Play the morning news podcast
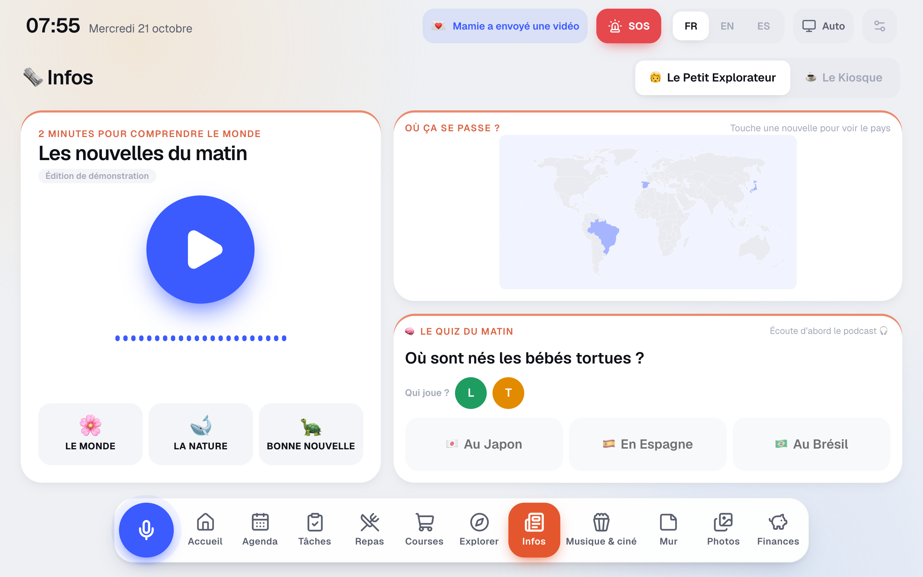Screen dimensions: 923x577 click(x=200, y=250)
